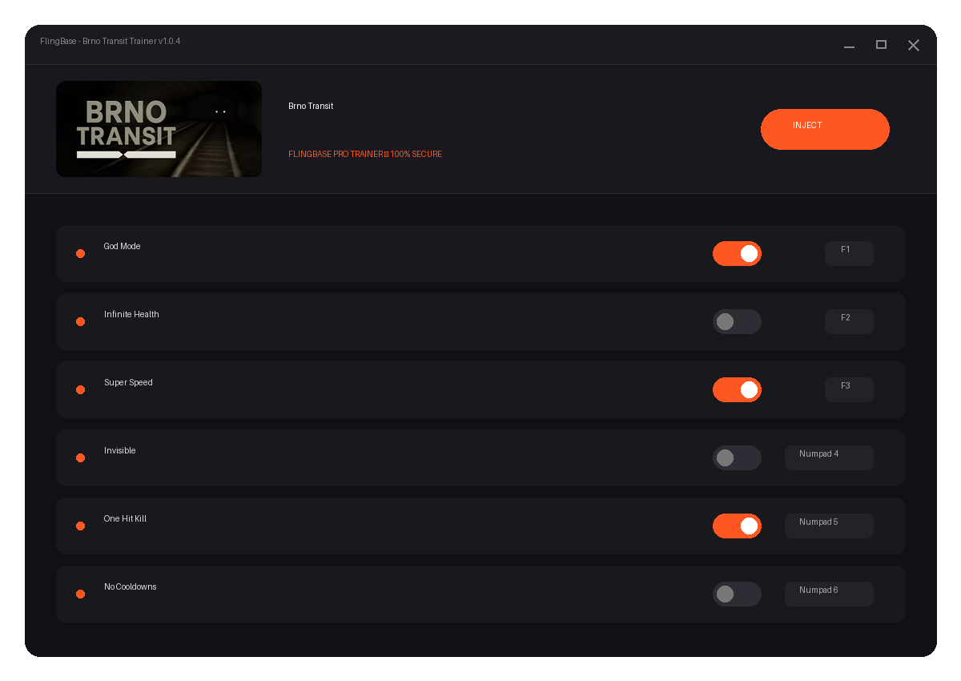Switch off One Hit Kill

pos(737,526)
